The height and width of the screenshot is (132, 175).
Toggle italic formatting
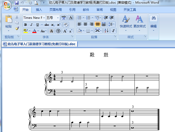(x=32, y=25)
